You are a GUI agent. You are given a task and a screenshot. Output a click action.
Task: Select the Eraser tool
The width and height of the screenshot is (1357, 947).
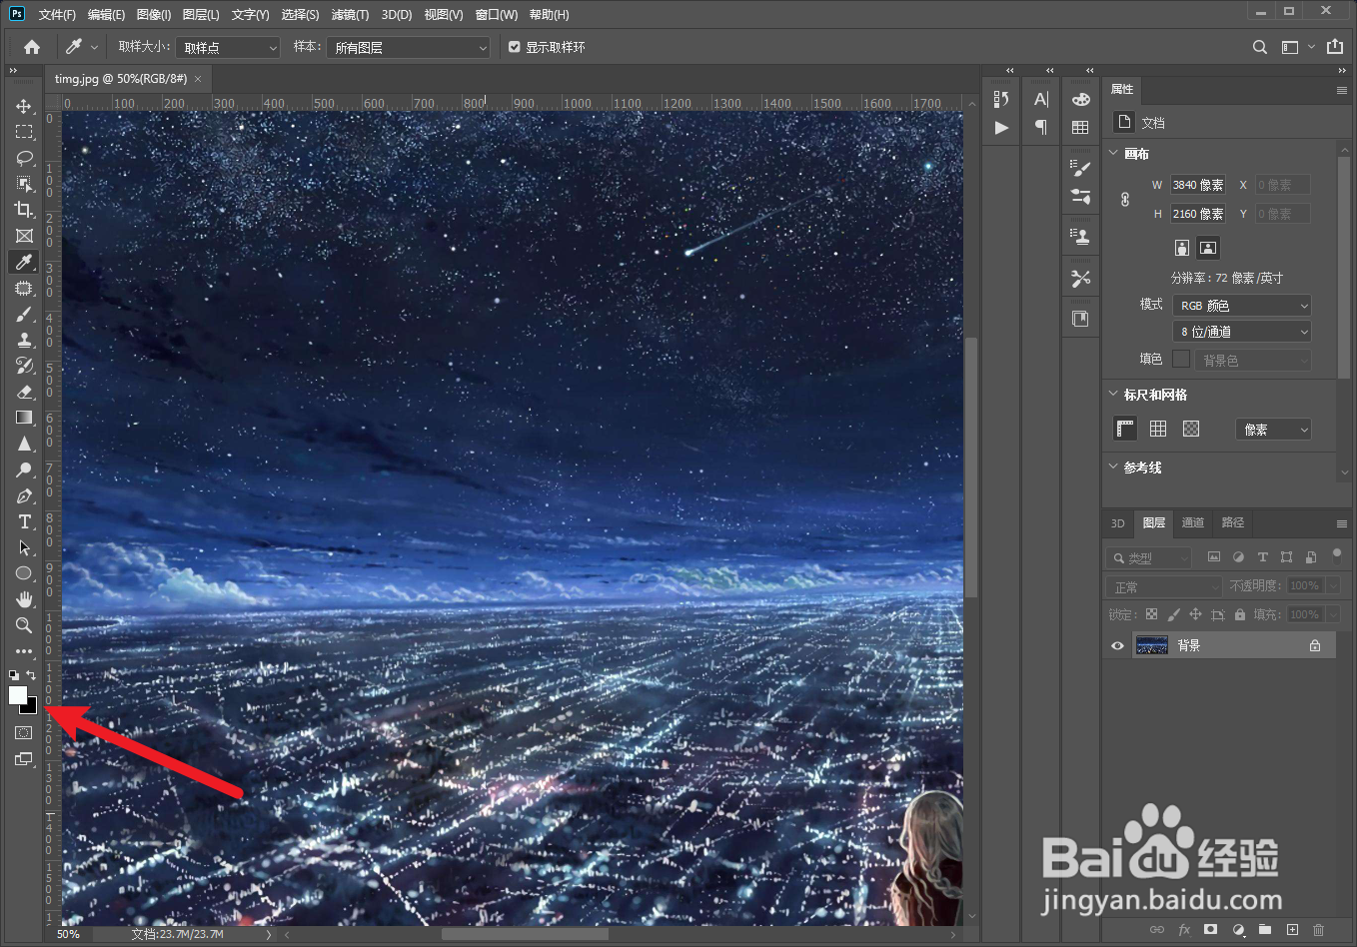tap(24, 392)
